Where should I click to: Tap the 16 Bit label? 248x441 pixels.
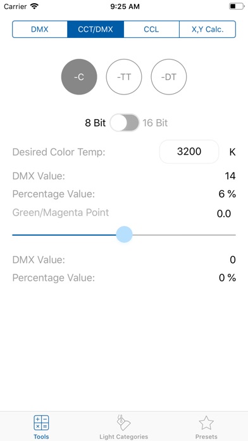point(155,123)
